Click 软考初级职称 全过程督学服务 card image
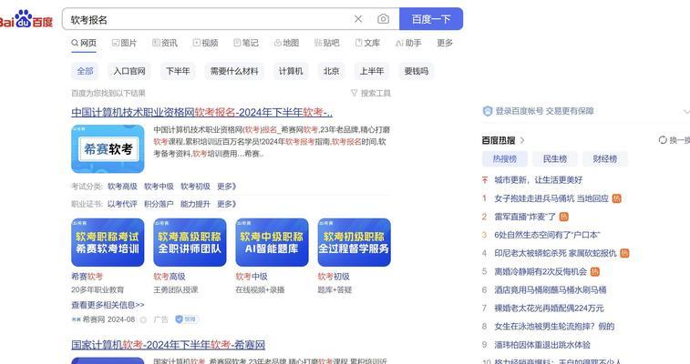Screen dimensions: 690x364 tap(355, 242)
